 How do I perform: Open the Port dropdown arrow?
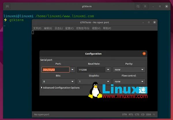tap(72, 70)
